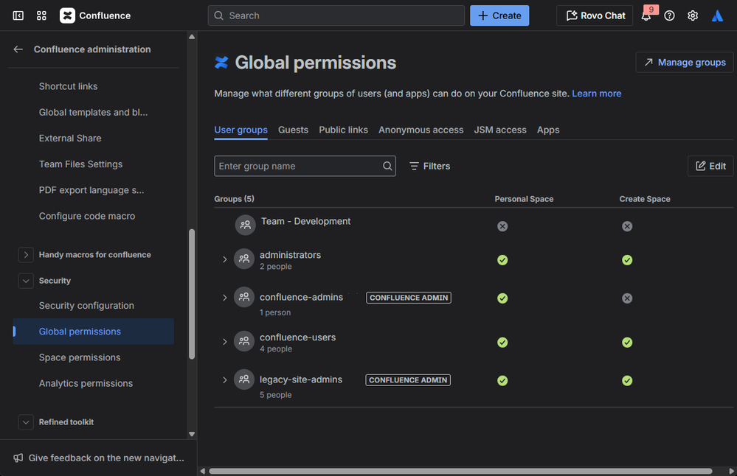Click the sidebar vertical scrollbar thumb
The width and height of the screenshot is (737, 476).
tap(192, 294)
